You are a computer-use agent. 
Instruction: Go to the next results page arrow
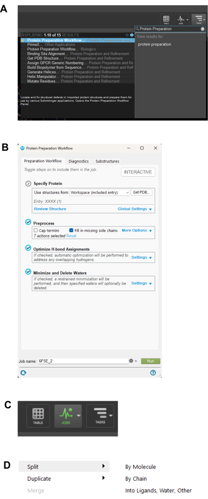[132, 35]
